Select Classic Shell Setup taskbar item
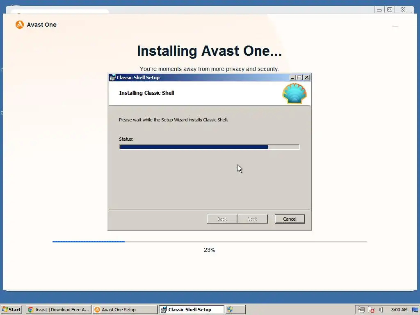The image size is (420, 315). pos(191,309)
